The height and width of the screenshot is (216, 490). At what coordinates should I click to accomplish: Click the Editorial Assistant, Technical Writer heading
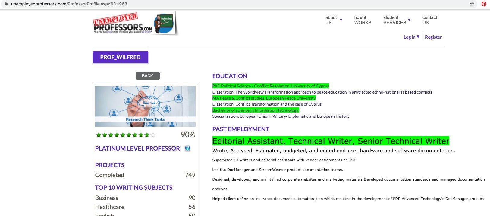pyautogui.click(x=331, y=141)
